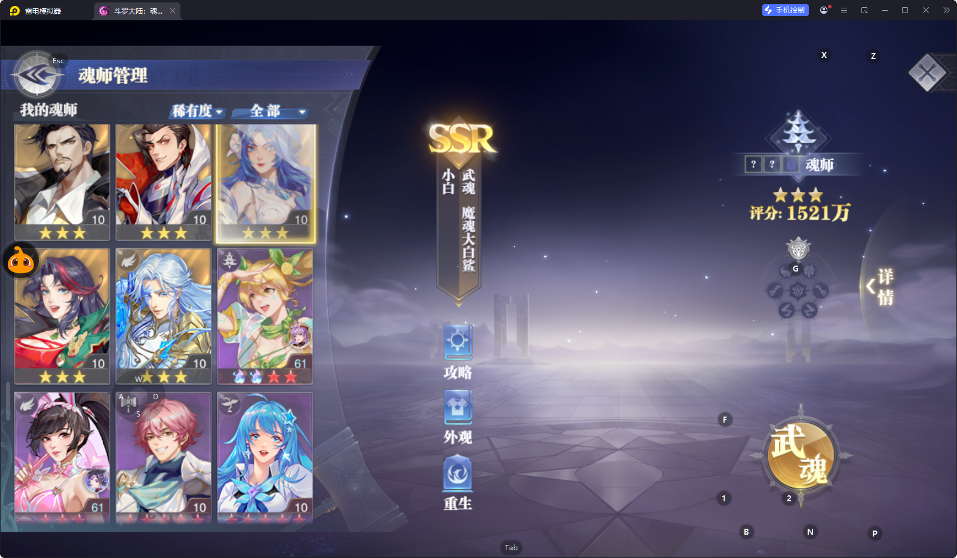Select the pink-haired man card
The height and width of the screenshot is (558, 957).
tap(163, 458)
